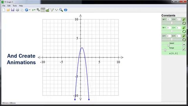This screenshot has height=106, width=188.
Task: Click the animate loop icon for constant c
Action: pos(184,40)
